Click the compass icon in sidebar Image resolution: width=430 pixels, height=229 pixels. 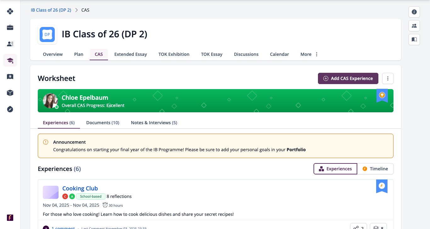click(x=10, y=109)
